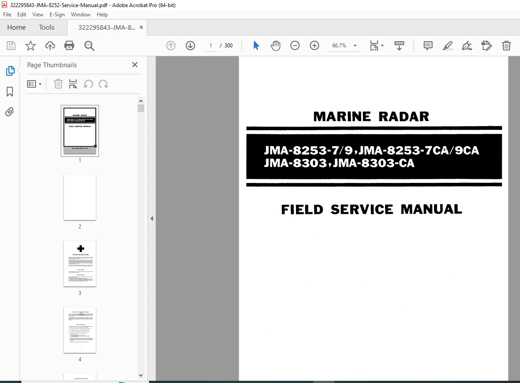Zoom out with the minus button
The image size is (520, 383).
click(295, 46)
